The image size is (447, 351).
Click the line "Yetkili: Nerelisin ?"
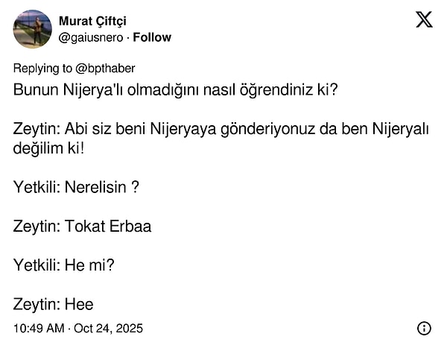(x=76, y=187)
